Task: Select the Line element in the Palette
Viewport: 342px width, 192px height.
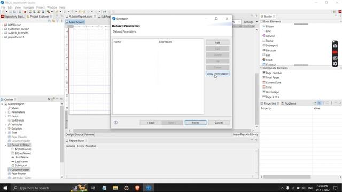Action: [268, 31]
